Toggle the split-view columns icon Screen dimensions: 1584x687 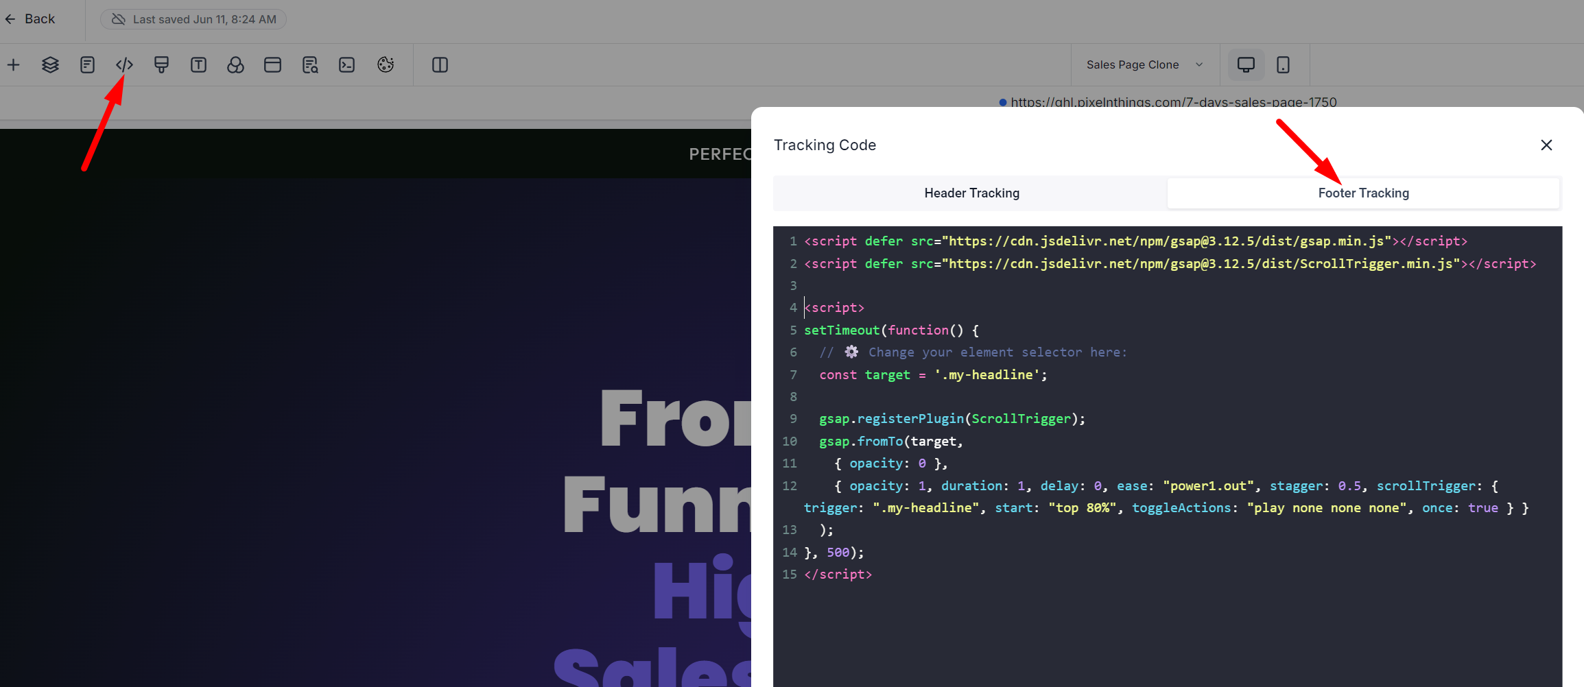(440, 65)
